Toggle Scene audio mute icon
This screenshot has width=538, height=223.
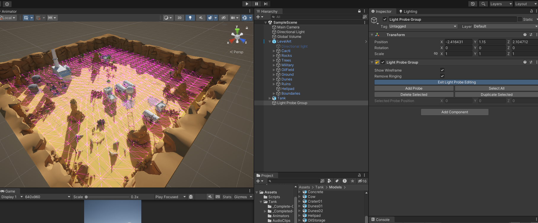(x=201, y=18)
